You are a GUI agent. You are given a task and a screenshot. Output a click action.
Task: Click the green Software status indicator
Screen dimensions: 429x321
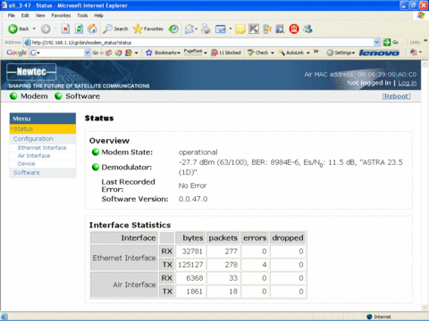click(58, 96)
